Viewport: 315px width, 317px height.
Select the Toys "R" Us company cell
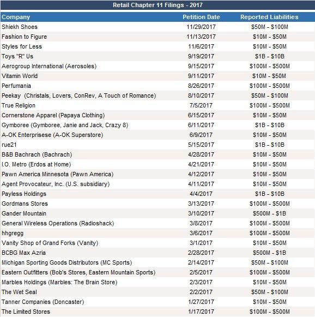(x=17, y=56)
